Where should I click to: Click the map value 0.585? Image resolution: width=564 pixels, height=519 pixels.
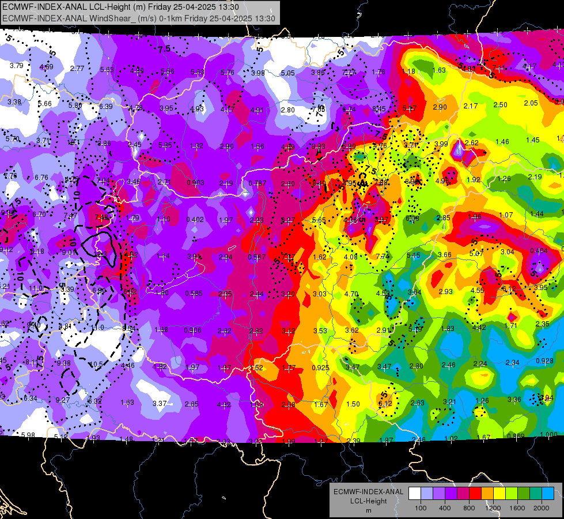pyautogui.click(x=194, y=294)
